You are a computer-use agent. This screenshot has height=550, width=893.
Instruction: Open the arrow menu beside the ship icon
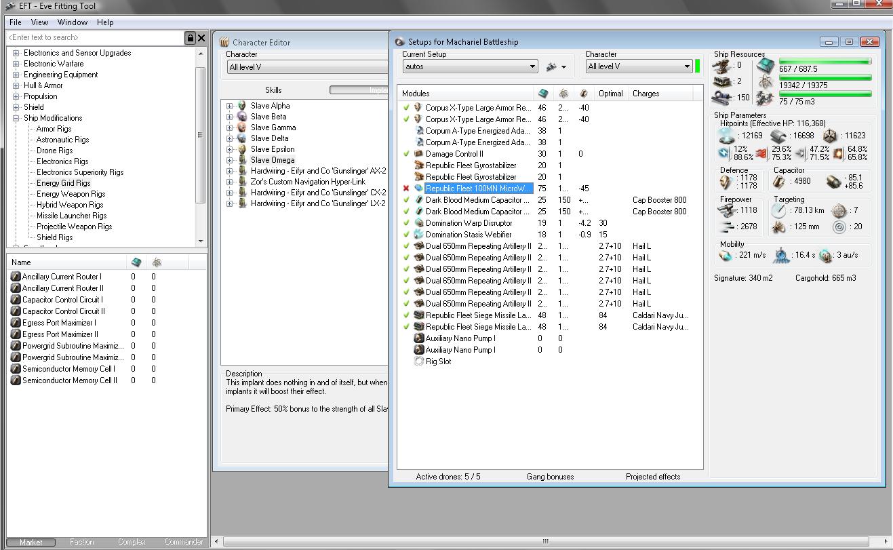(563, 67)
